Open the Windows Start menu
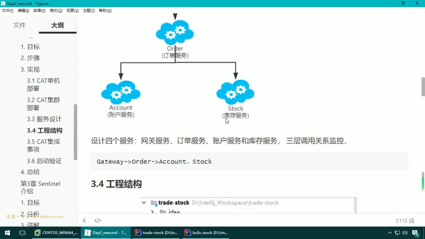This screenshot has height=239, width=425. pos(7,233)
